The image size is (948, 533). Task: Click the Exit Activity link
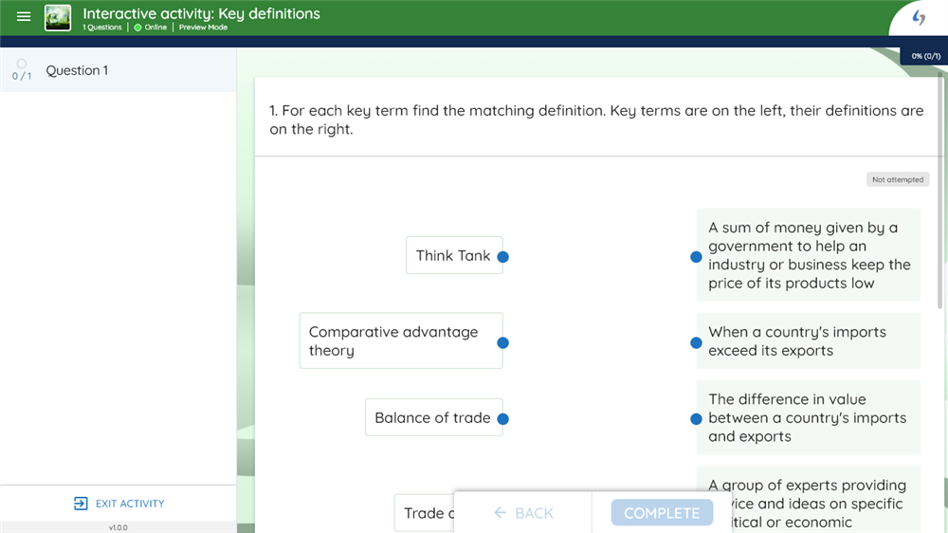pyautogui.click(x=130, y=504)
